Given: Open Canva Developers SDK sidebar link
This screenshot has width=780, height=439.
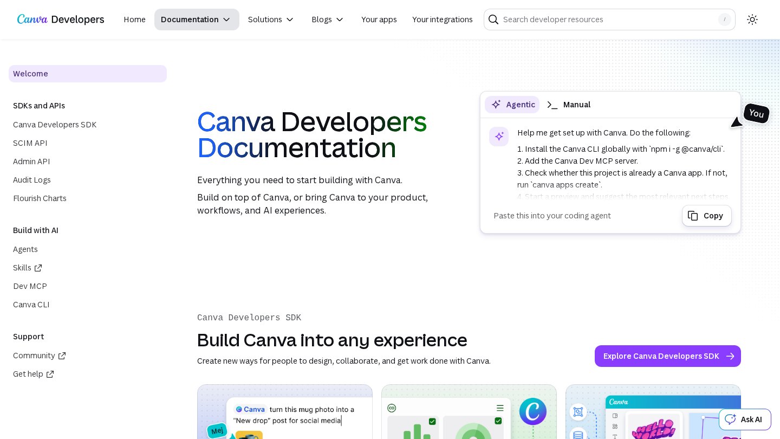Looking at the screenshot, I should coord(55,125).
